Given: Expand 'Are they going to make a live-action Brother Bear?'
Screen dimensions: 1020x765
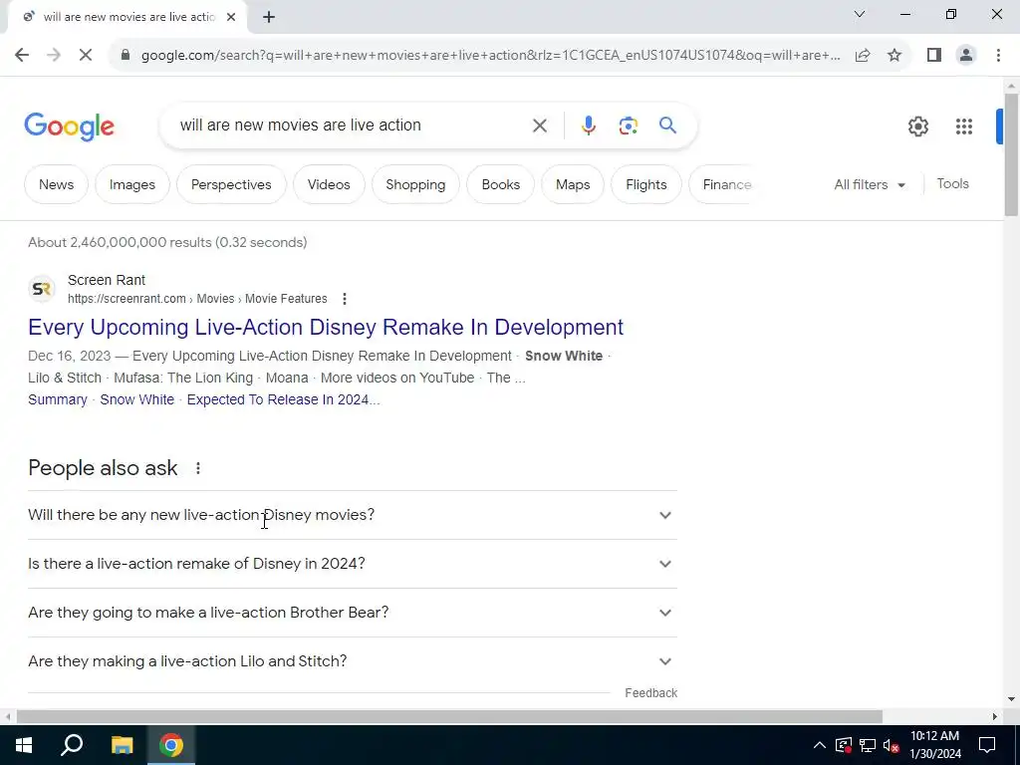Looking at the screenshot, I should (352, 613).
